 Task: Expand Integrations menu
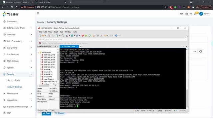pos(18,100)
